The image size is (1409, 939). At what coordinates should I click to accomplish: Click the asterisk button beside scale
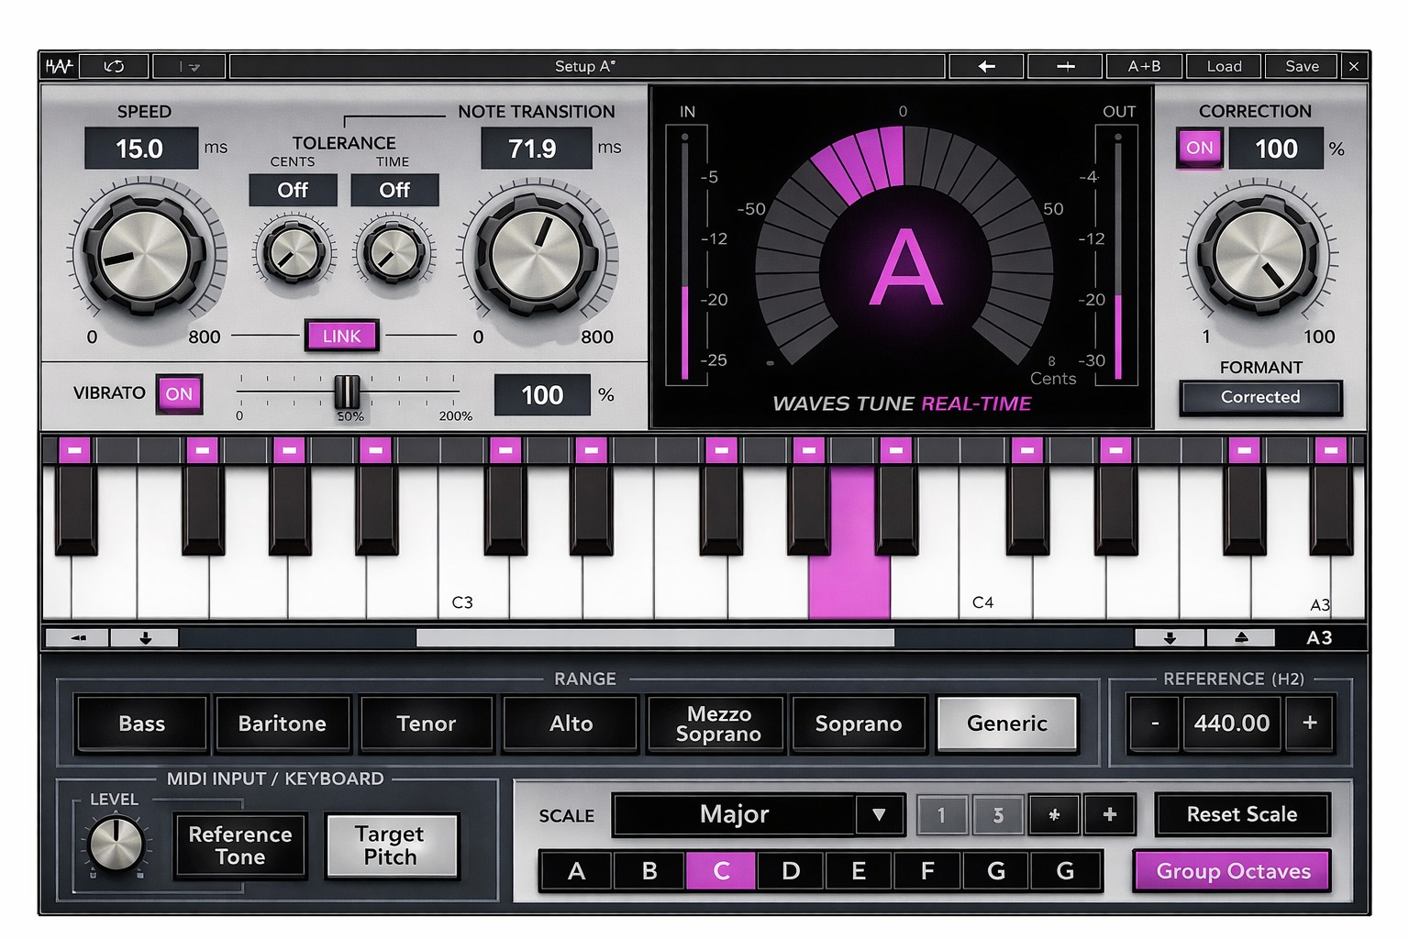click(x=1054, y=814)
